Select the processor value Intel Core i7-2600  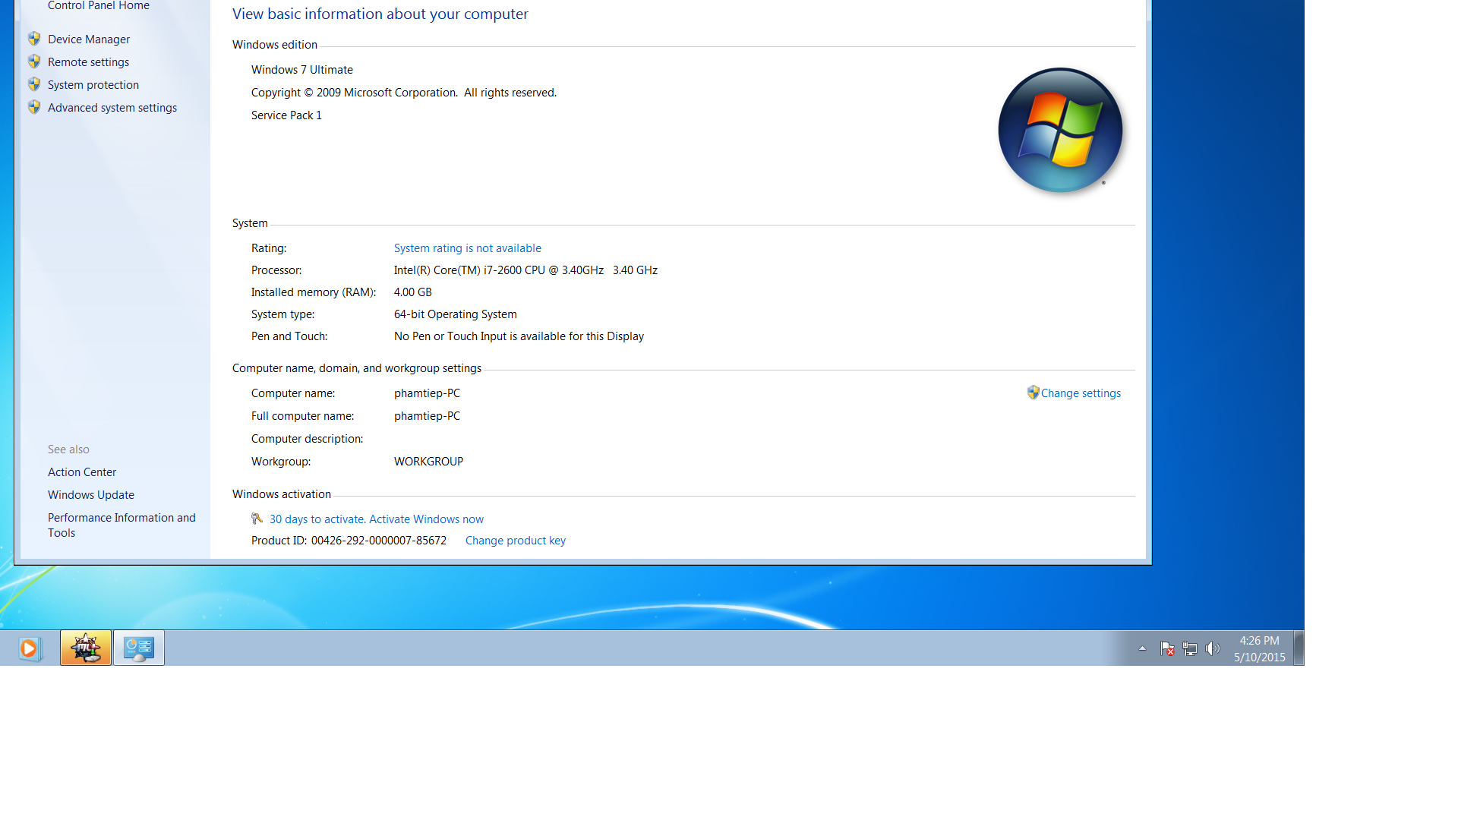tap(525, 270)
